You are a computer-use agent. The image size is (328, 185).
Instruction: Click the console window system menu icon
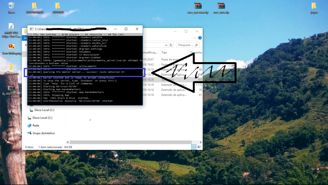[31, 29]
